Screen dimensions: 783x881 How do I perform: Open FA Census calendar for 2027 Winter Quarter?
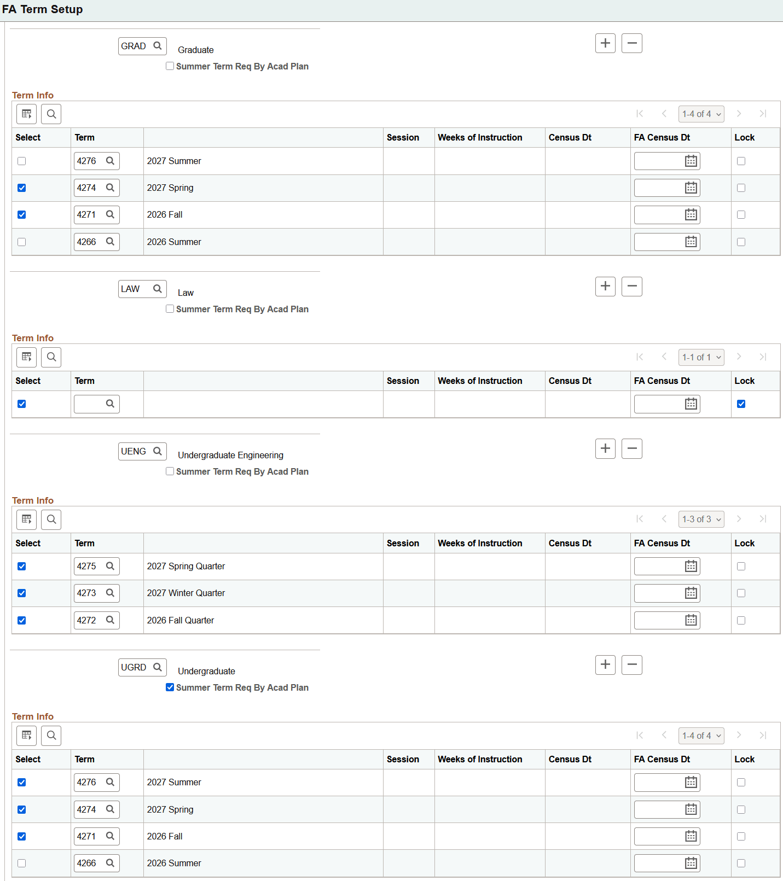click(691, 593)
